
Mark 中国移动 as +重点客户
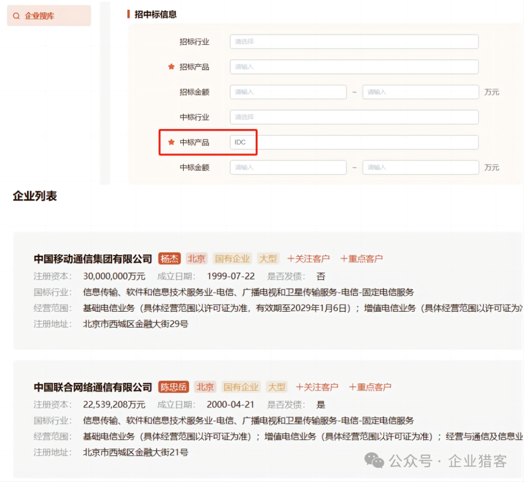click(361, 259)
